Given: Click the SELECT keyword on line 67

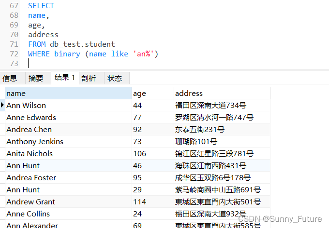Looking at the screenshot, I should coord(41,6).
